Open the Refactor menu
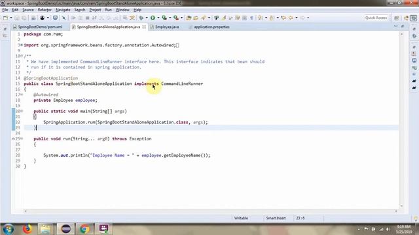 pyautogui.click(x=45, y=10)
